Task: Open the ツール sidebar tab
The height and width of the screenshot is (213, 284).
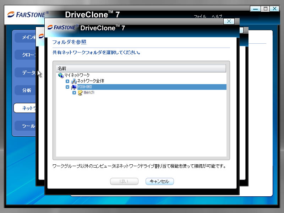Action: [25, 126]
